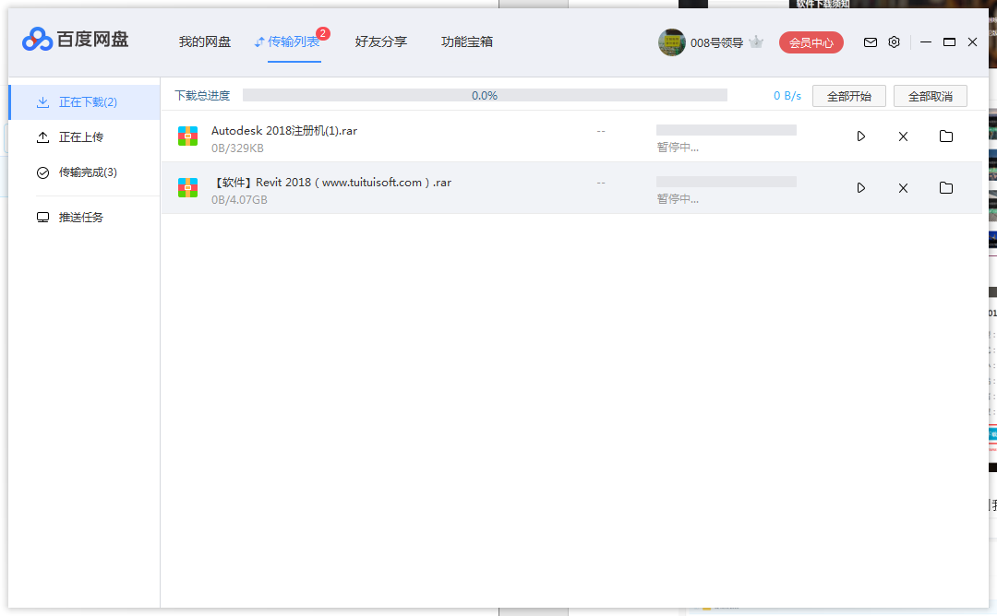Maximize the Baidu Netdisk window
Screen dimensions: 997x616
[x=949, y=41]
